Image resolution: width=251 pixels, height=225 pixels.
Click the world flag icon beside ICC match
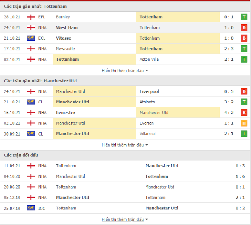[x=31, y=208]
